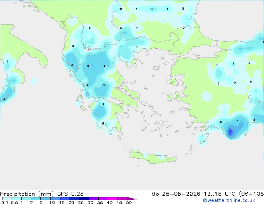Viewport: 264px width, 204px height.
Task: Click the 15–20 mm blue legend swatch
Action: coord(65,199)
